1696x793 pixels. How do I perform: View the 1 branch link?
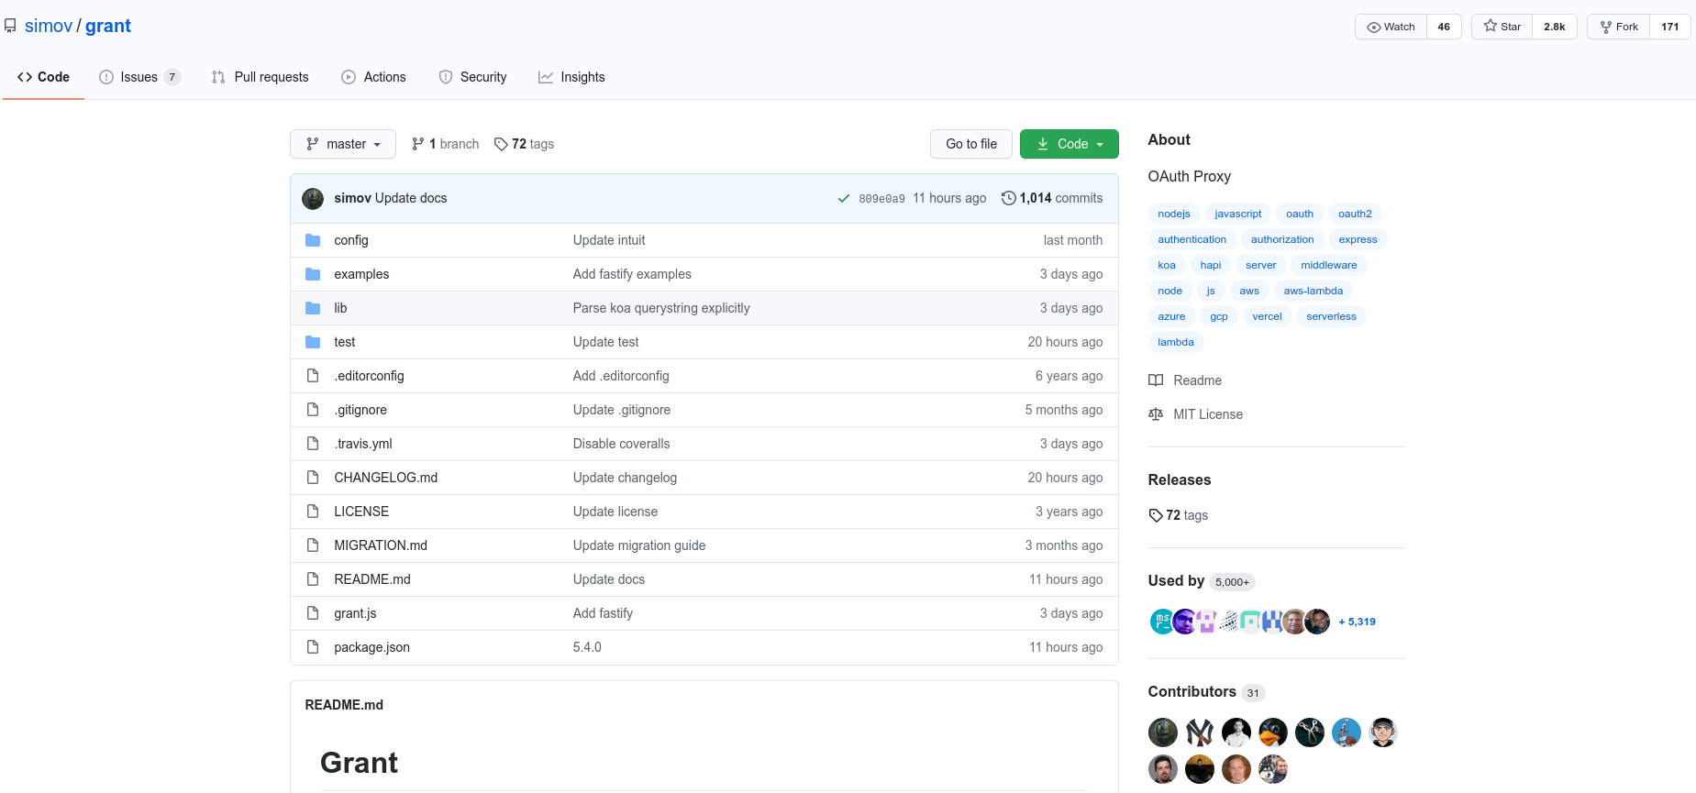pos(446,144)
